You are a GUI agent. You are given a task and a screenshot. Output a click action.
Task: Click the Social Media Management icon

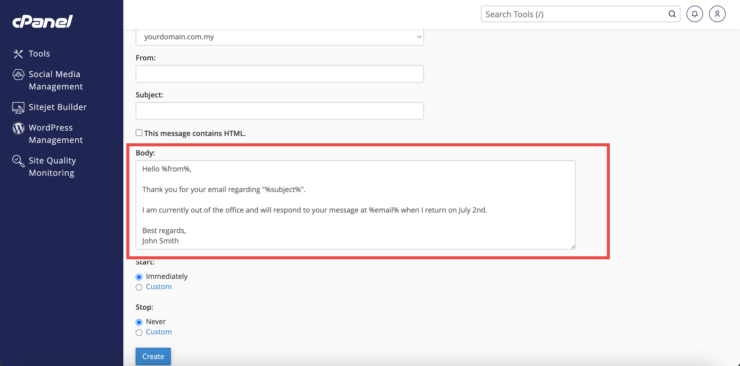point(18,75)
